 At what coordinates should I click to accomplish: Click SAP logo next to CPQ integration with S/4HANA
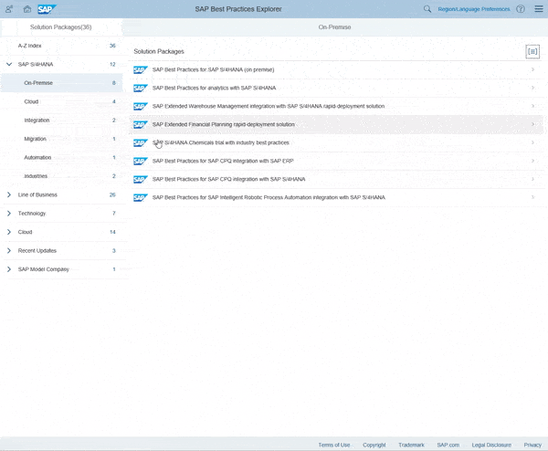click(x=141, y=179)
